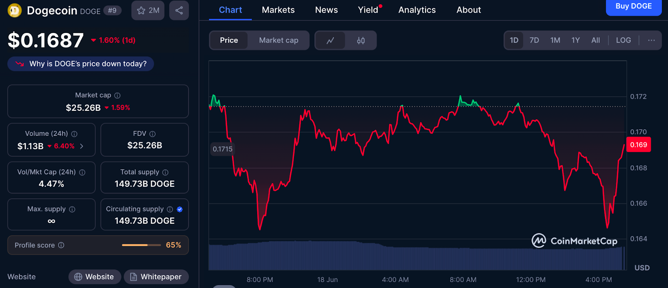Click the Buy DOGE button
The image size is (668, 288).
633,7
